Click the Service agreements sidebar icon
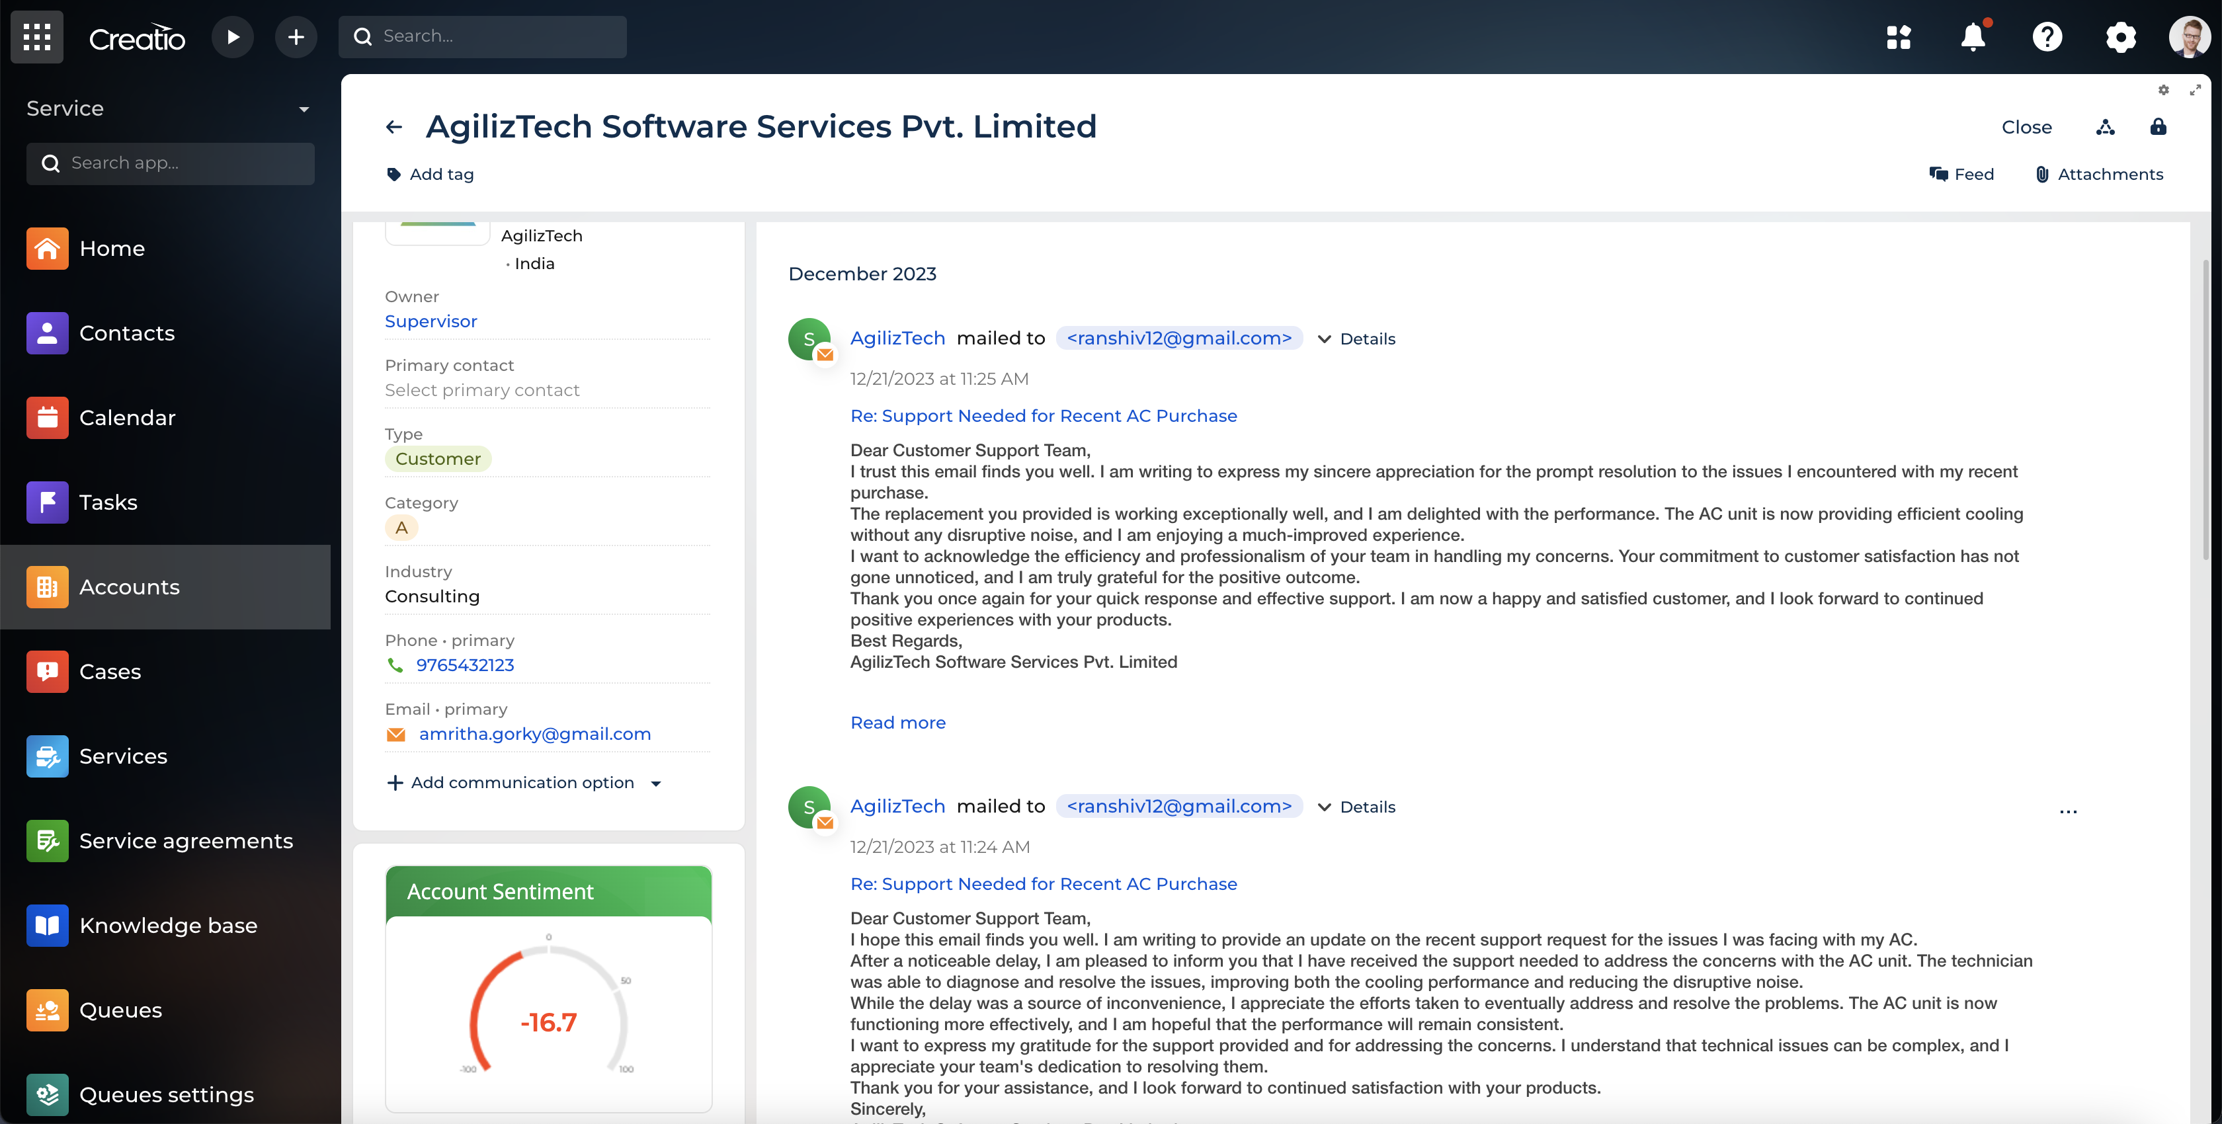Image resolution: width=2222 pixels, height=1124 pixels. pyautogui.click(x=48, y=840)
